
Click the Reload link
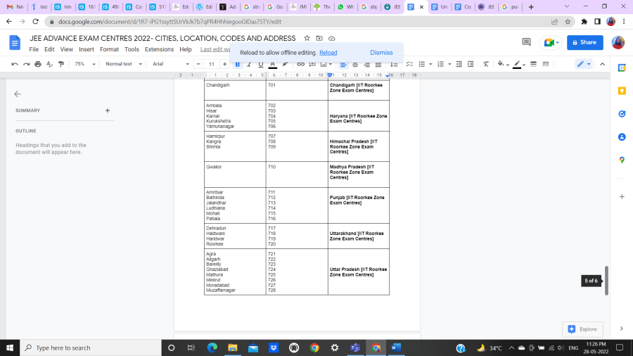[x=328, y=53]
